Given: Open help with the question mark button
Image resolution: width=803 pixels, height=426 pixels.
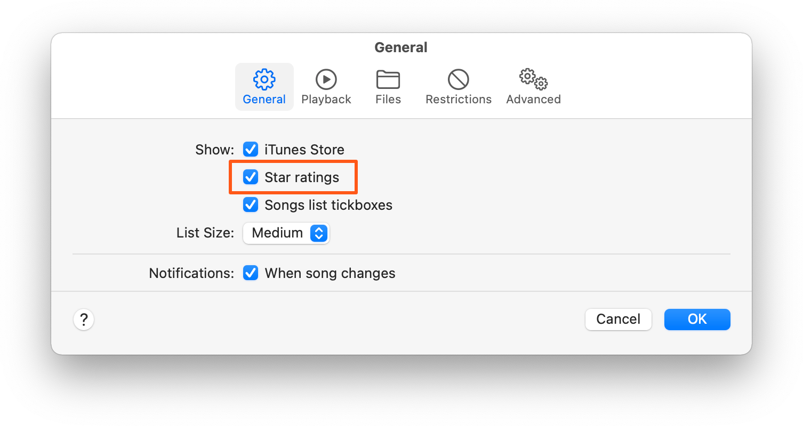Looking at the screenshot, I should [84, 320].
